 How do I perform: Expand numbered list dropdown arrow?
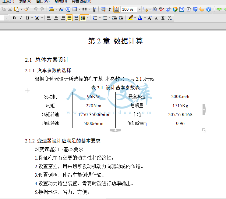(100, 18)
